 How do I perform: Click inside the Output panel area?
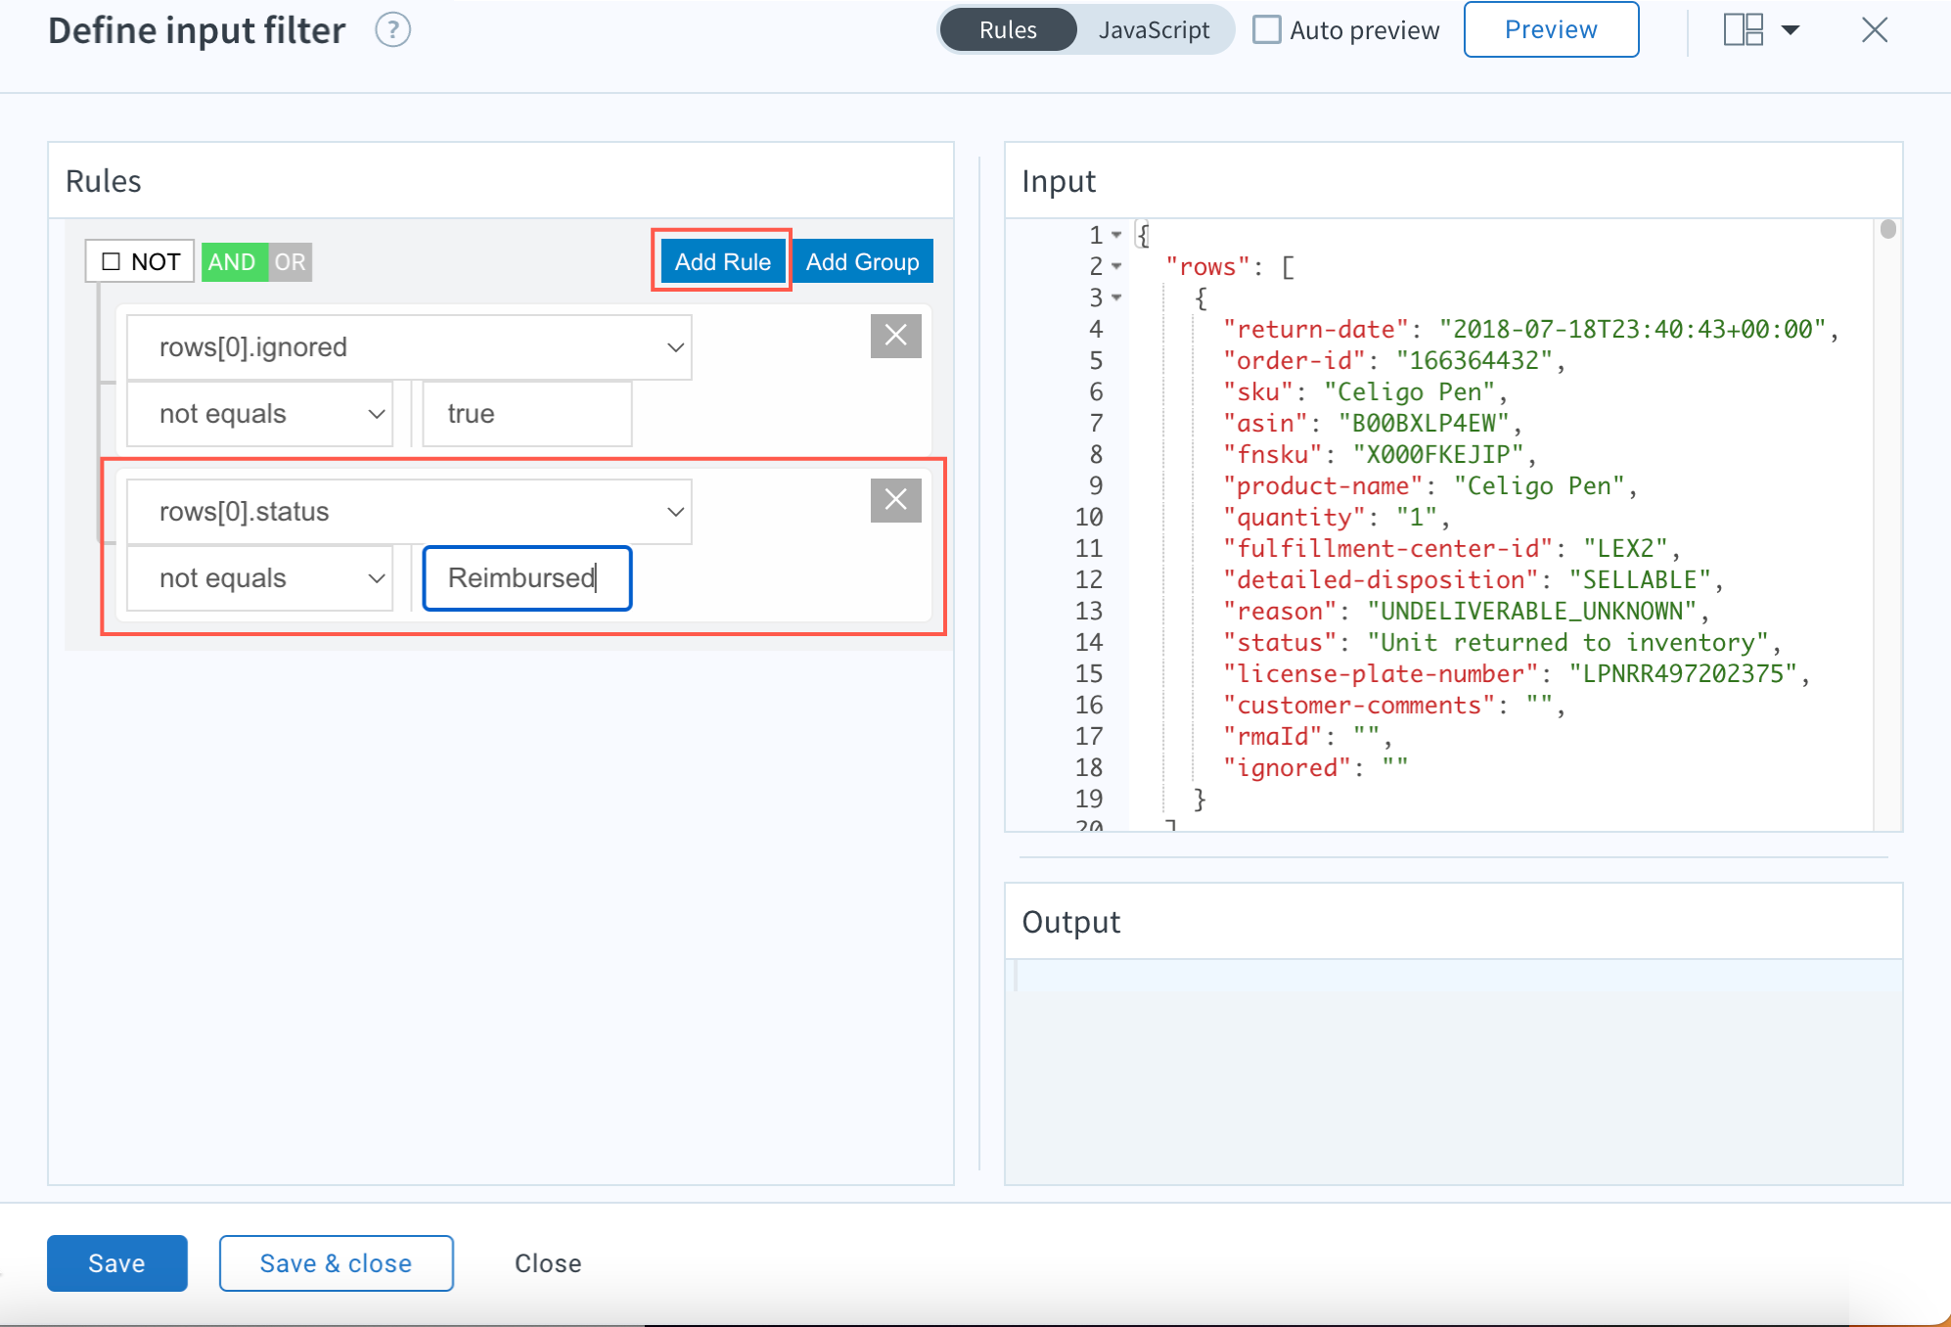pos(1453,1072)
